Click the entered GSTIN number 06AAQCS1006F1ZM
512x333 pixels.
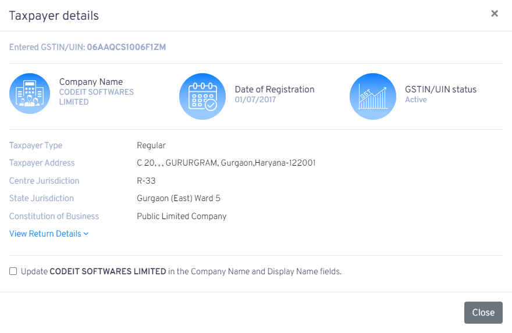(x=126, y=47)
